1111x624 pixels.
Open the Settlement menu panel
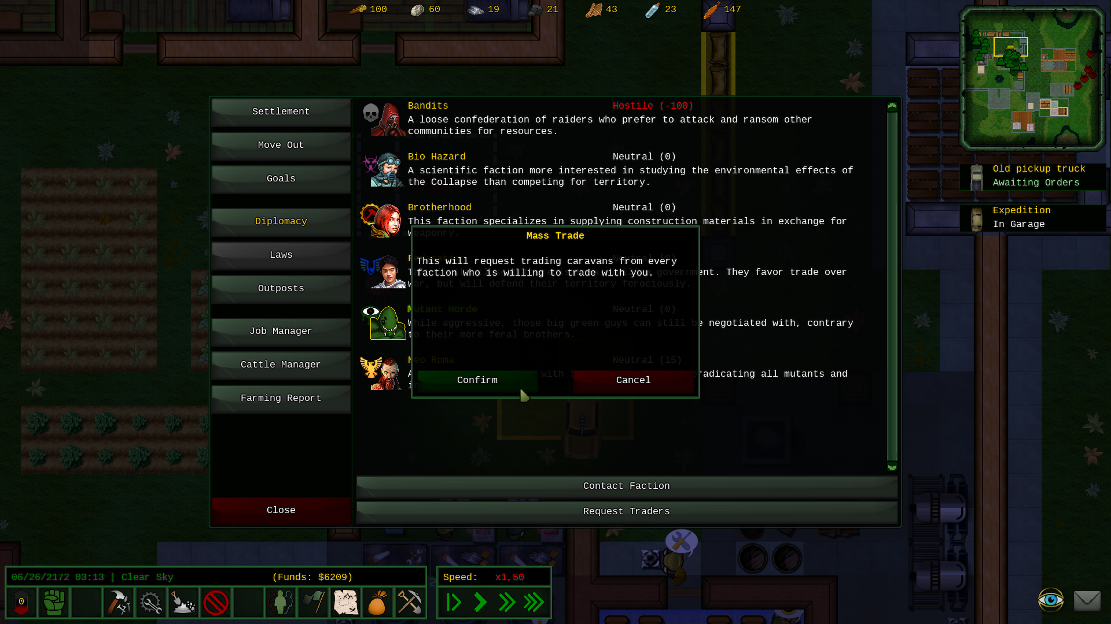281,112
